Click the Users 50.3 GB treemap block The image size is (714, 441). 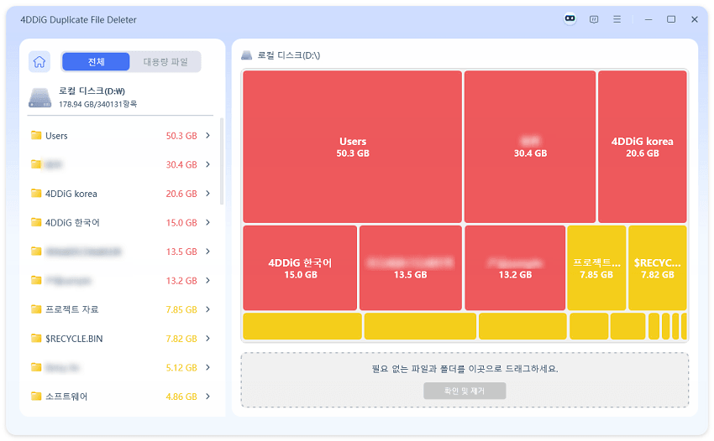[353, 147]
